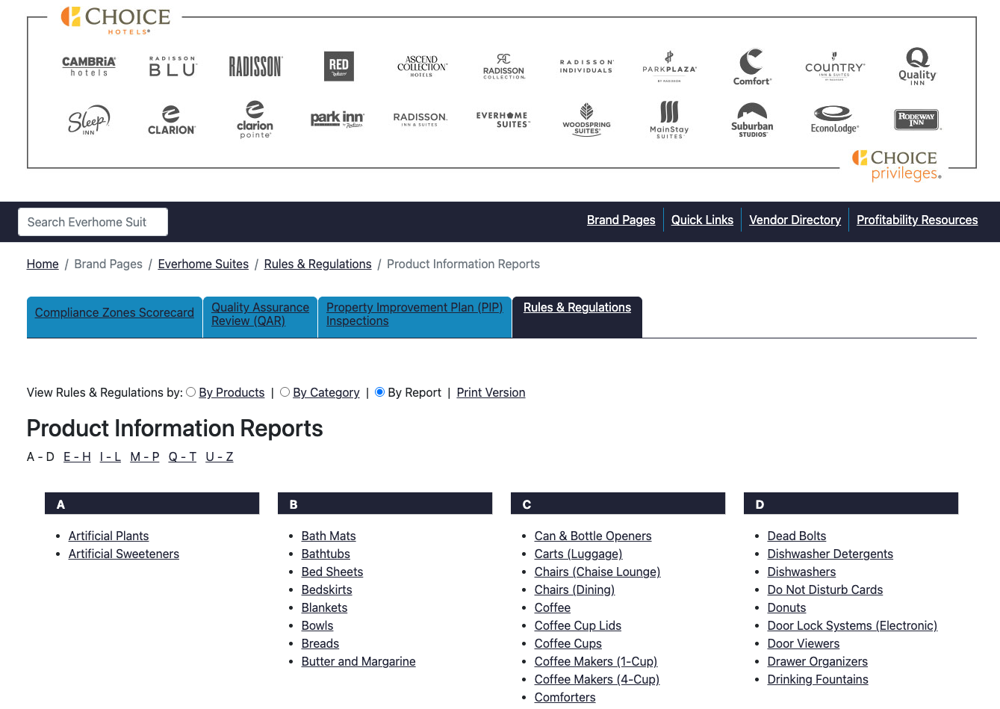The height and width of the screenshot is (709, 1000).
Task: Open Everhome Suites breadcrumb link
Action: pos(203,264)
